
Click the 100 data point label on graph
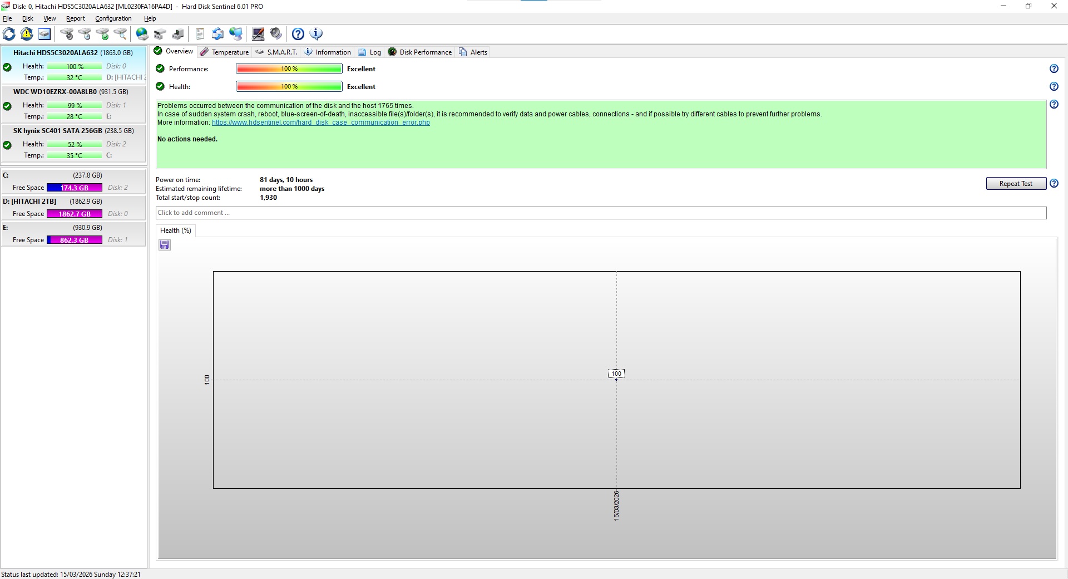click(x=616, y=374)
